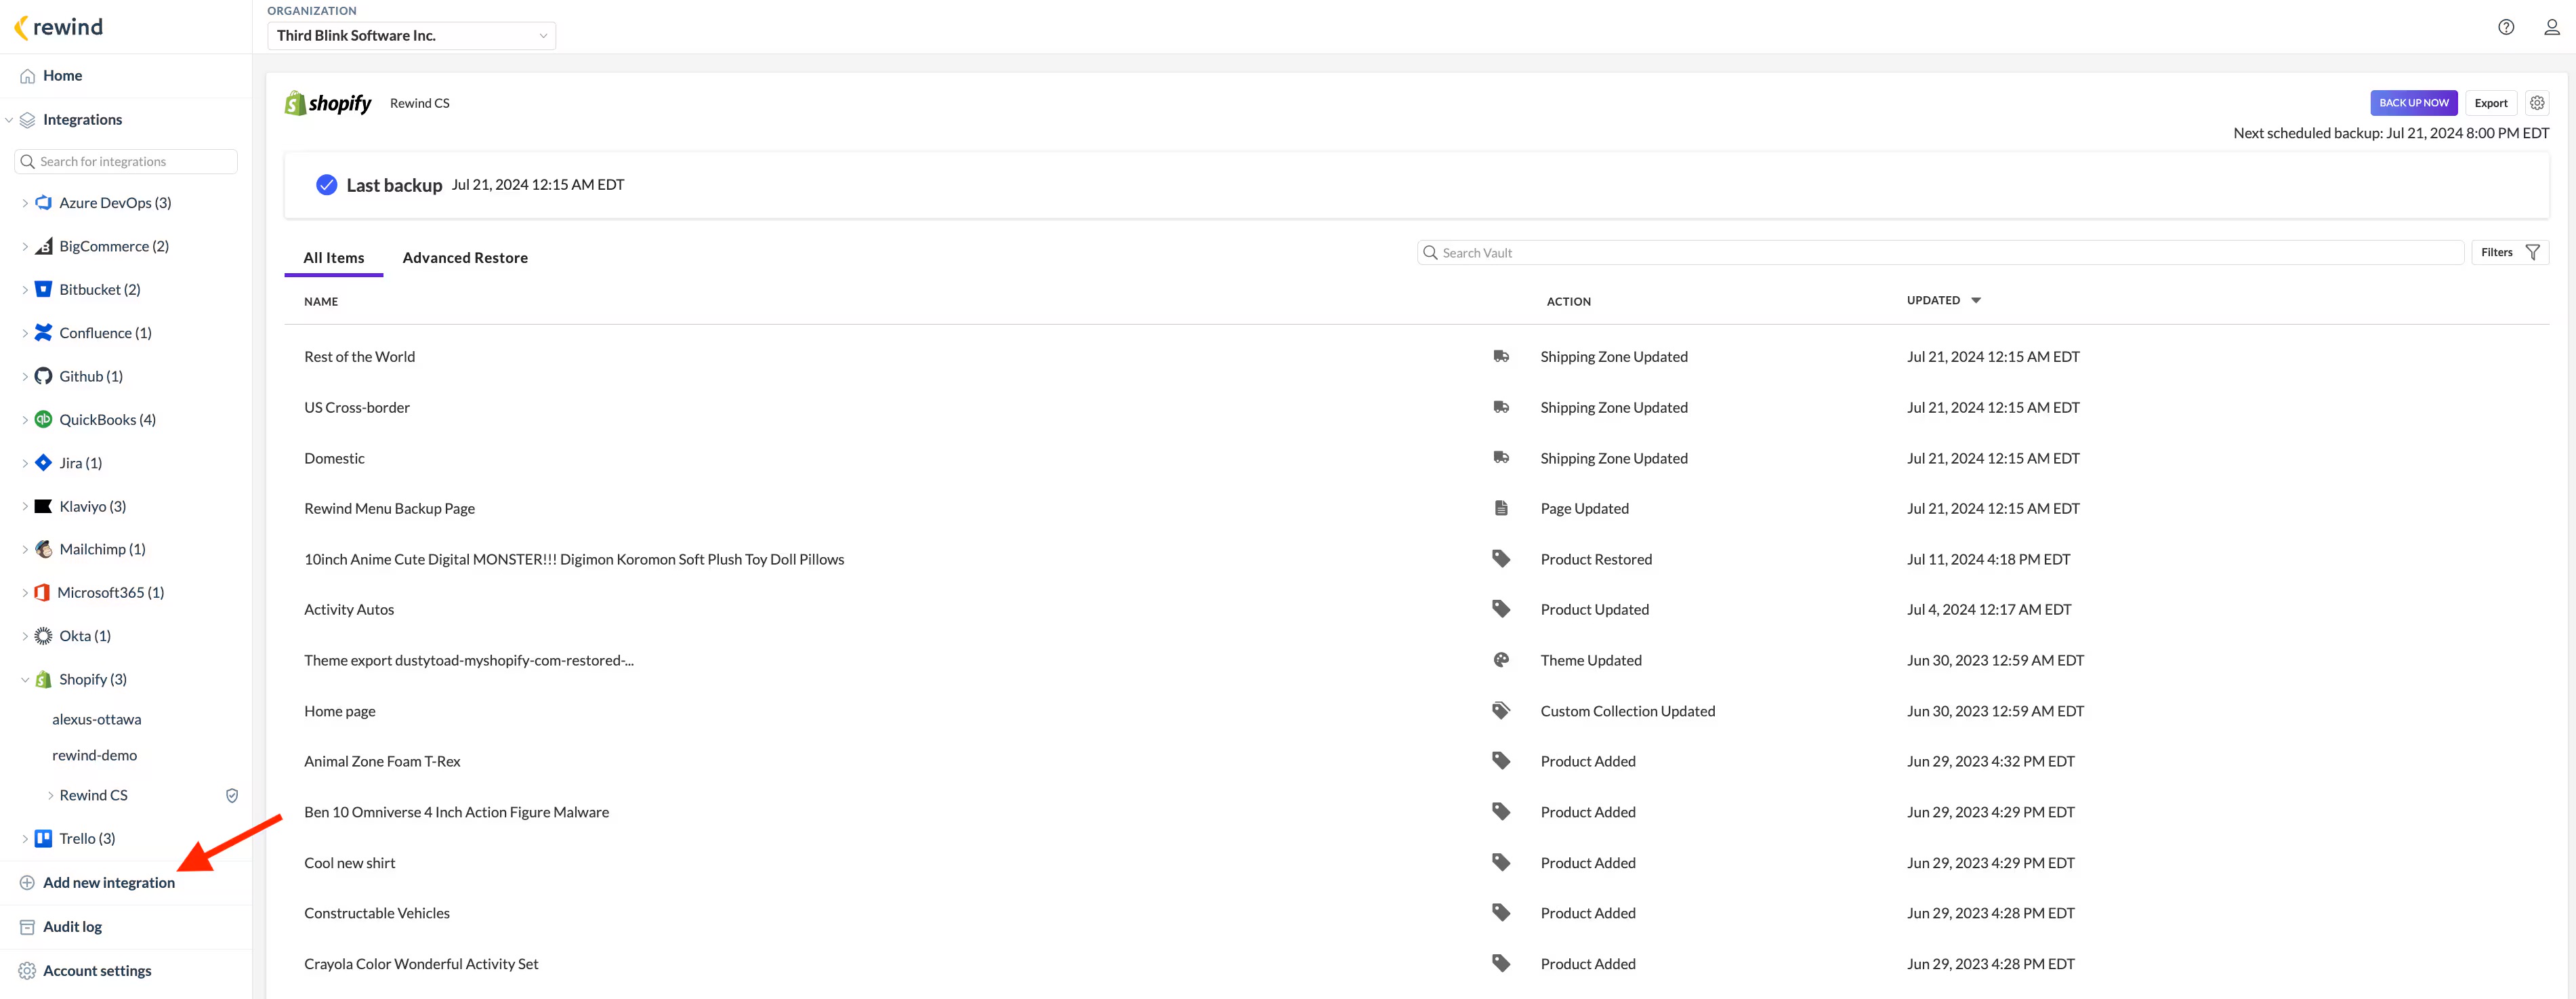Image resolution: width=2576 pixels, height=999 pixels.
Task: Click the Github icon
Action: (43, 376)
